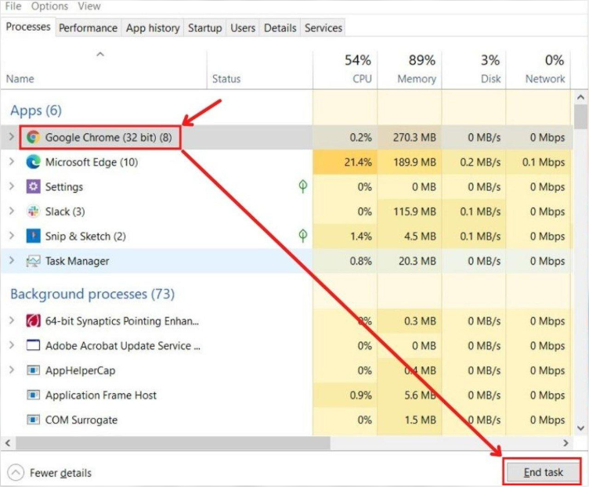Click the suspended leaf icon for Snip & Sketch
This screenshot has width=589, height=487.
303,236
